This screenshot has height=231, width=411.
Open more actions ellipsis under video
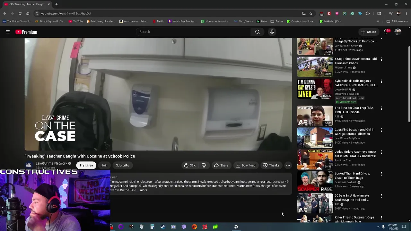pyautogui.click(x=288, y=165)
